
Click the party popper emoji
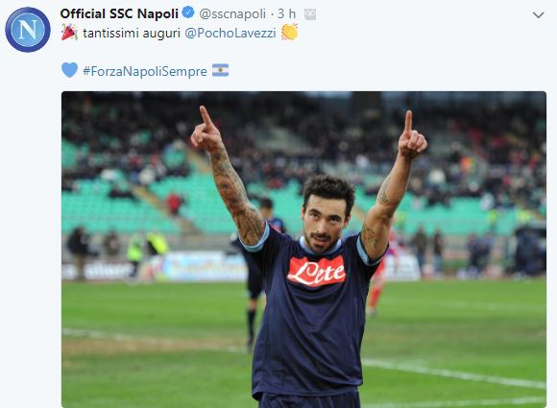69,32
